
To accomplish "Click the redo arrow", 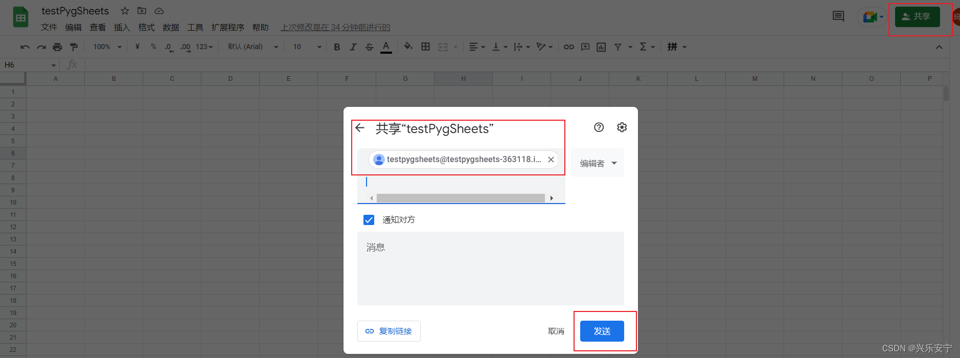I will point(41,47).
